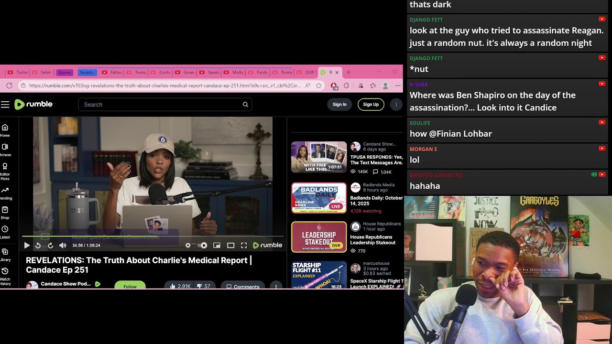This screenshot has width=612, height=344.
Task: Enter fullscreen video mode
Action: tap(244, 245)
